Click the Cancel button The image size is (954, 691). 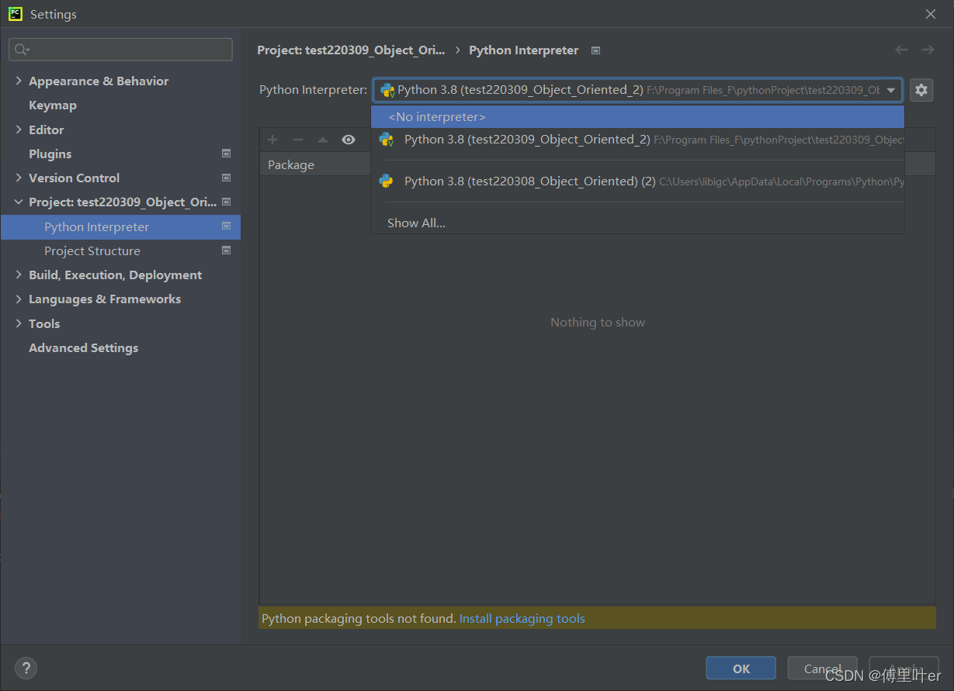[x=822, y=668]
